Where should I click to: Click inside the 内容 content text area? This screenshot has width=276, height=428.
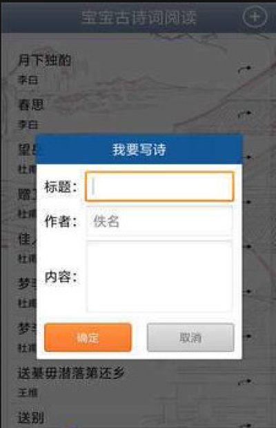coord(159,276)
